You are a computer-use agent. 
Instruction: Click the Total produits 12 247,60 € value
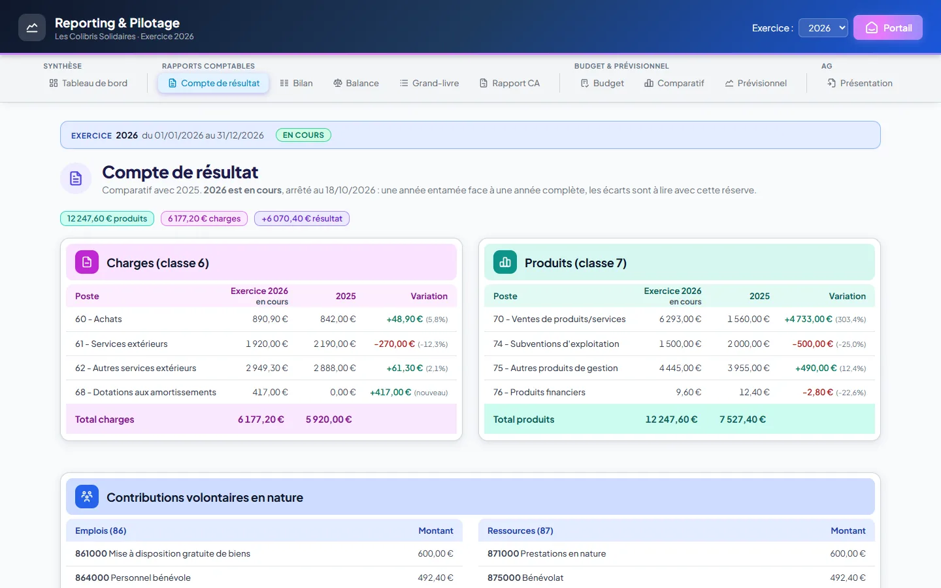click(671, 419)
